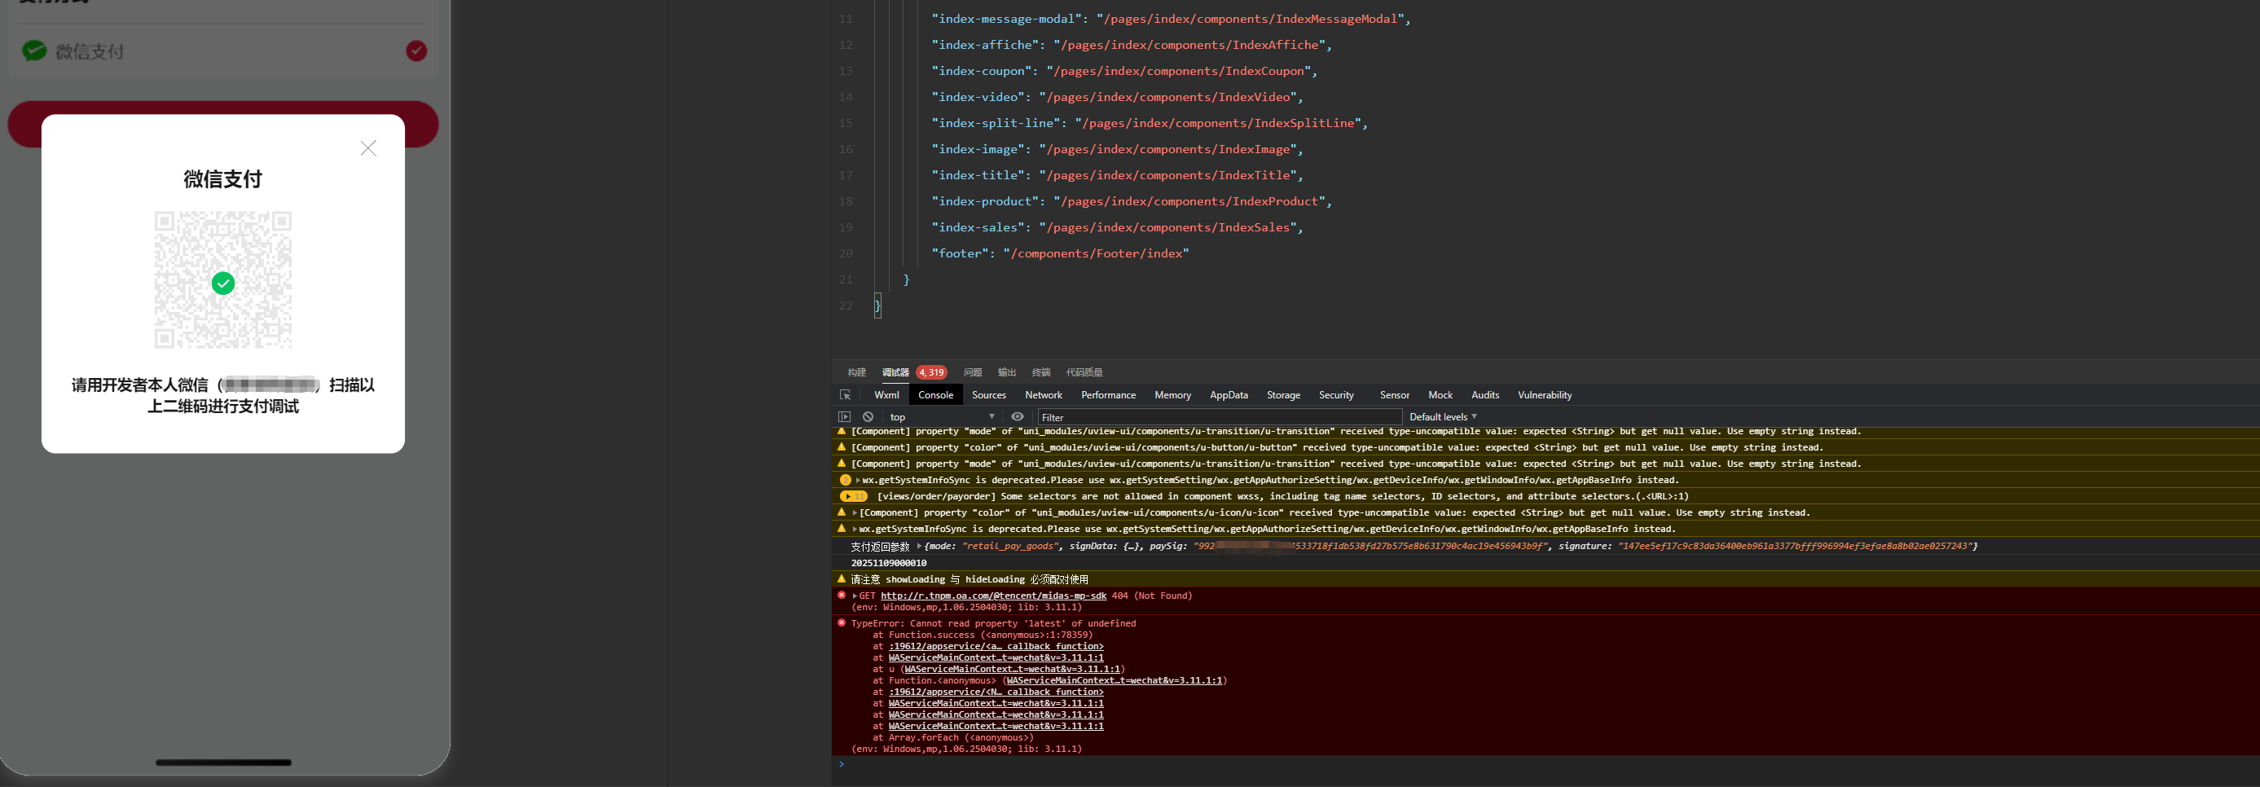This screenshot has height=787, width=2260.
Task: Switch to the 问题 panel tab
Action: (972, 372)
